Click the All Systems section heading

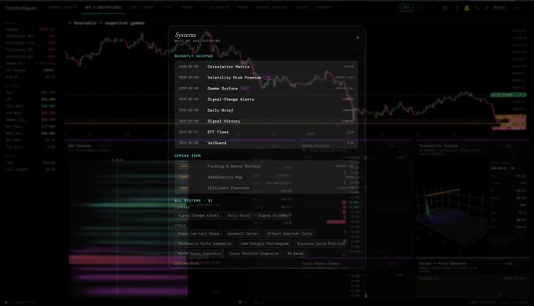coord(193,201)
